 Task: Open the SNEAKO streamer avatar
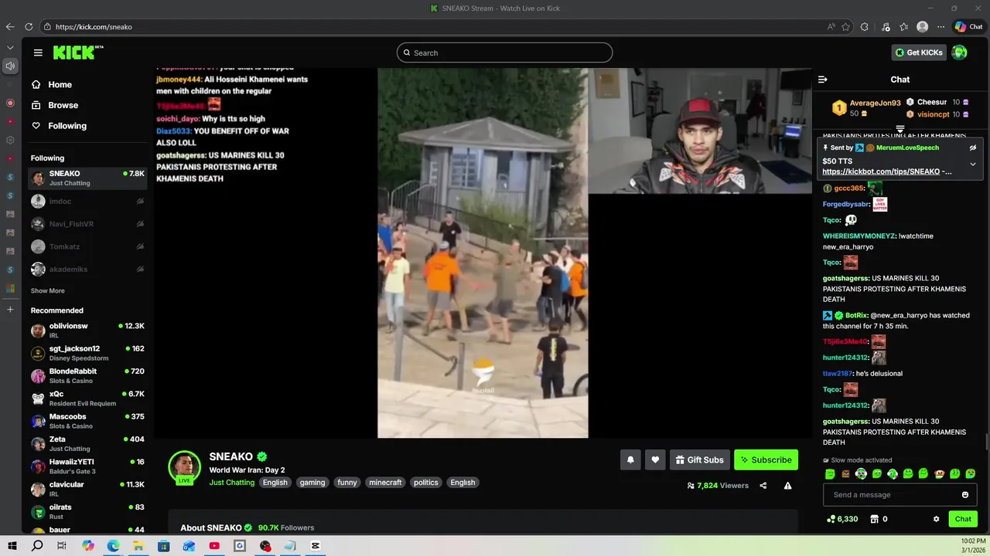[x=185, y=466]
